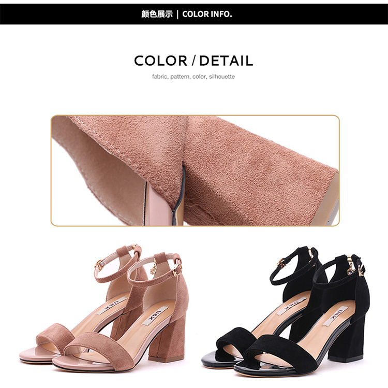
Task: Click the COLOR INFO. header text
Action: (207, 14)
